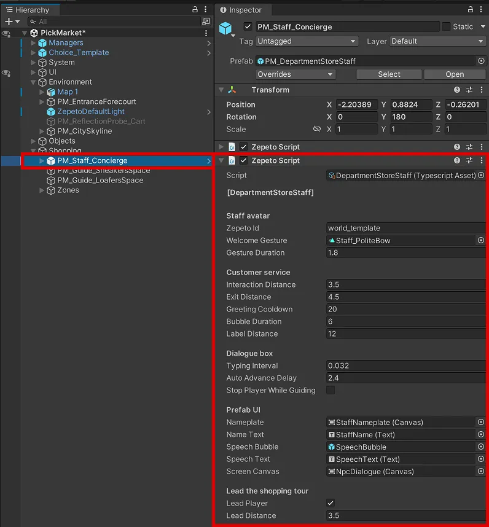Click the Typing Interval value field
489x527 pixels.
tap(406, 365)
